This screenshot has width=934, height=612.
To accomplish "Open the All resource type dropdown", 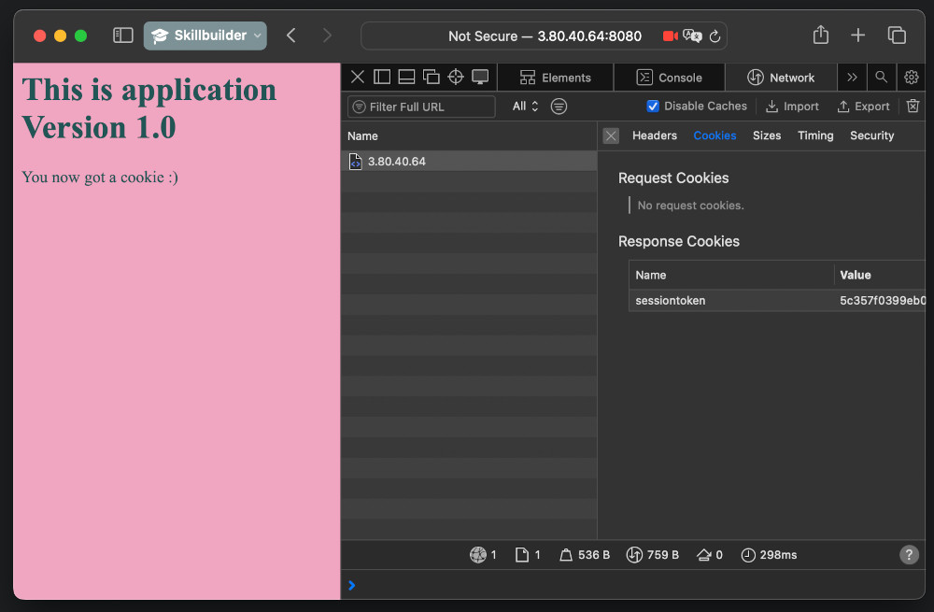I will [x=526, y=107].
